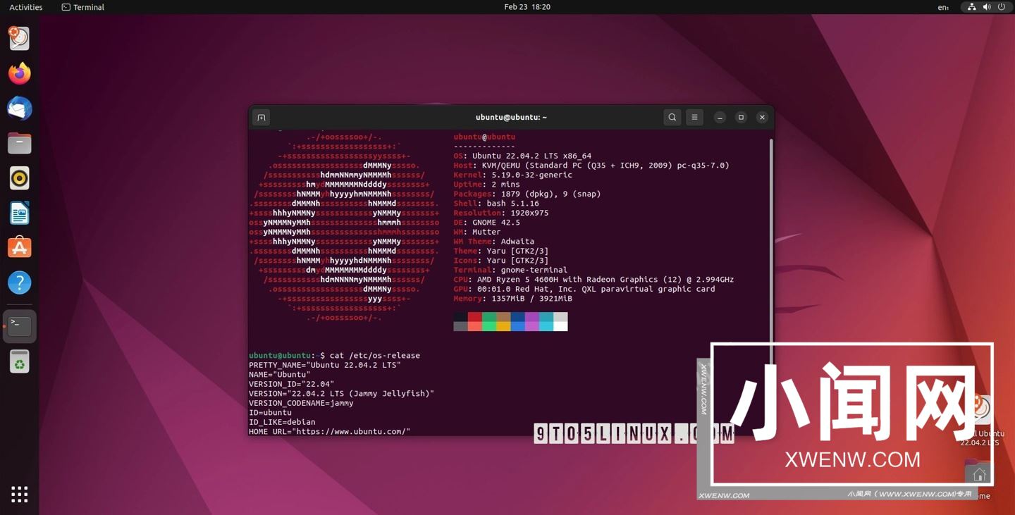1015x515 pixels.
Task: Open the Help dock icon
Action: [19, 283]
